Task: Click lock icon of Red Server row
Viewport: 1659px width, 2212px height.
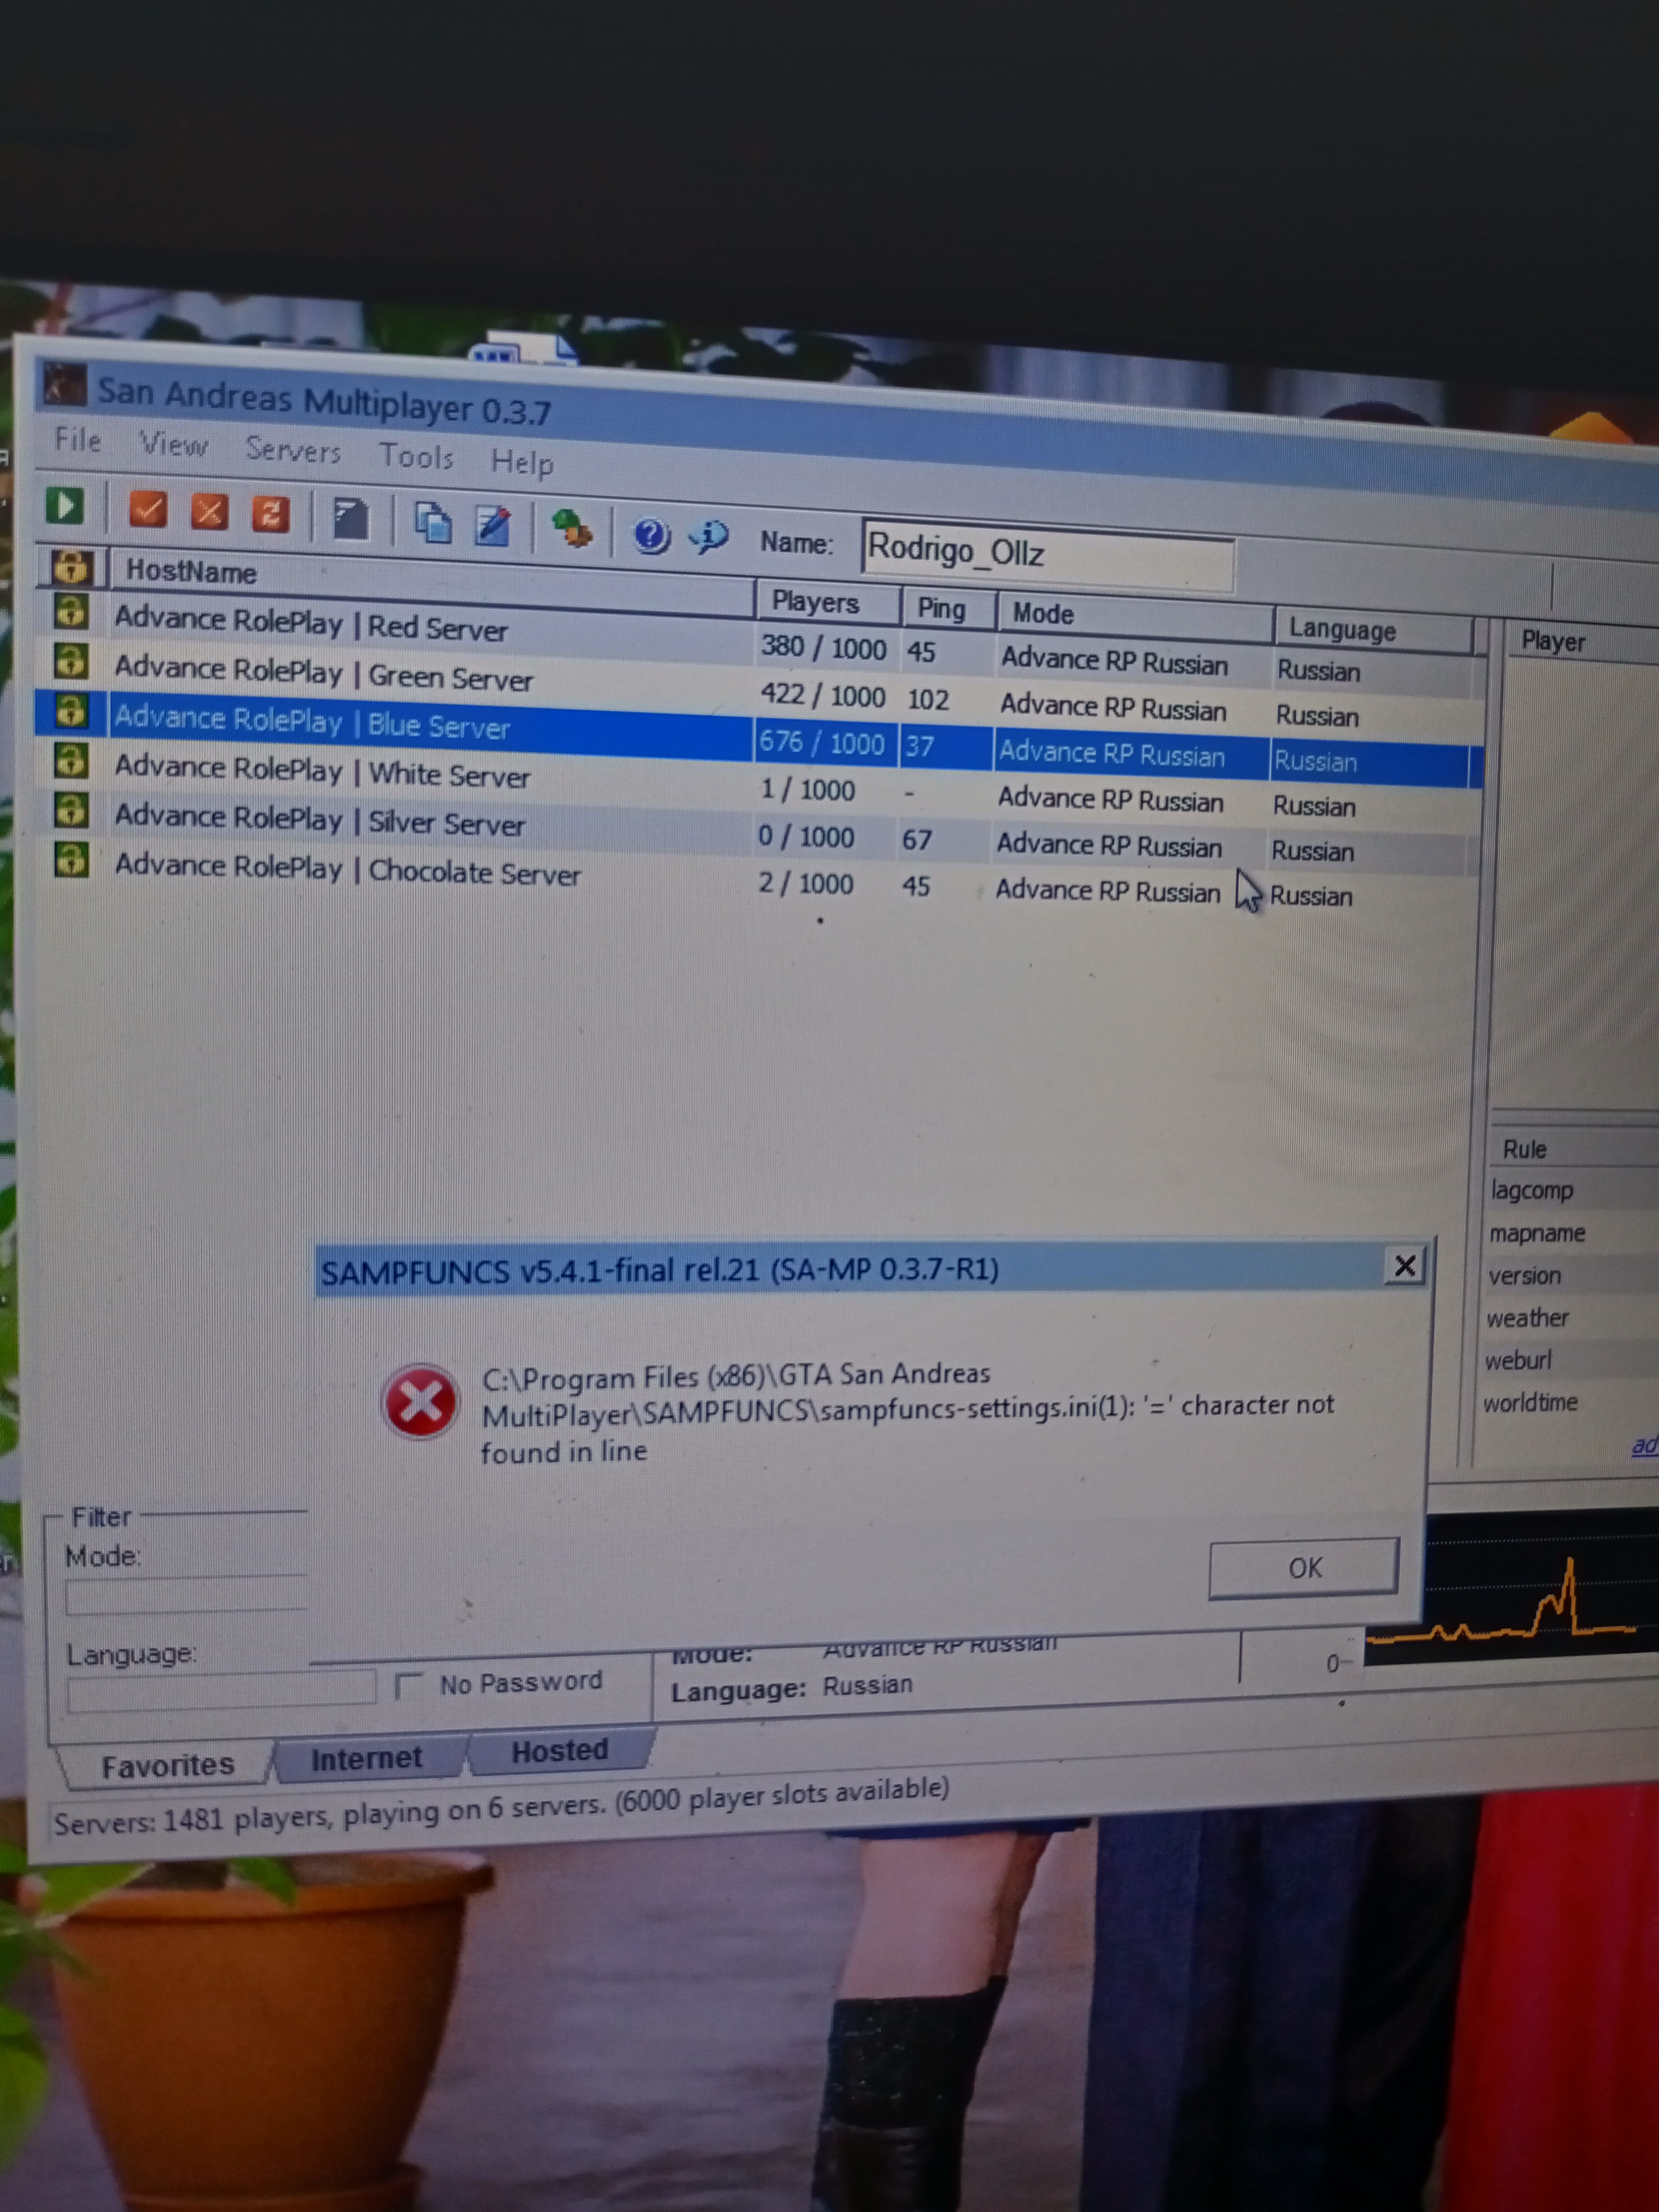Action: coord(71,611)
